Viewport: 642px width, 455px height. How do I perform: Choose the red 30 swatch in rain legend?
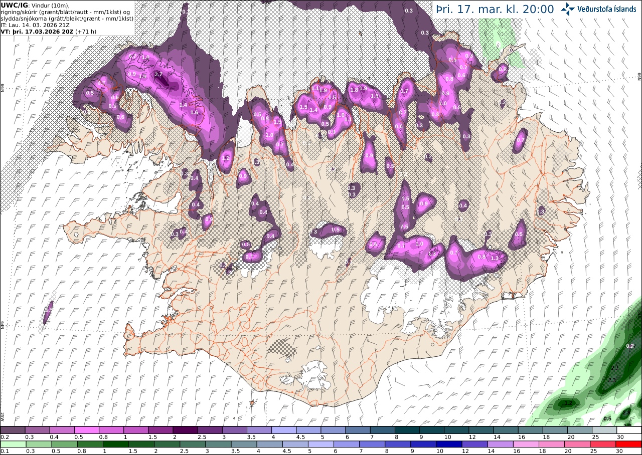point(629,444)
